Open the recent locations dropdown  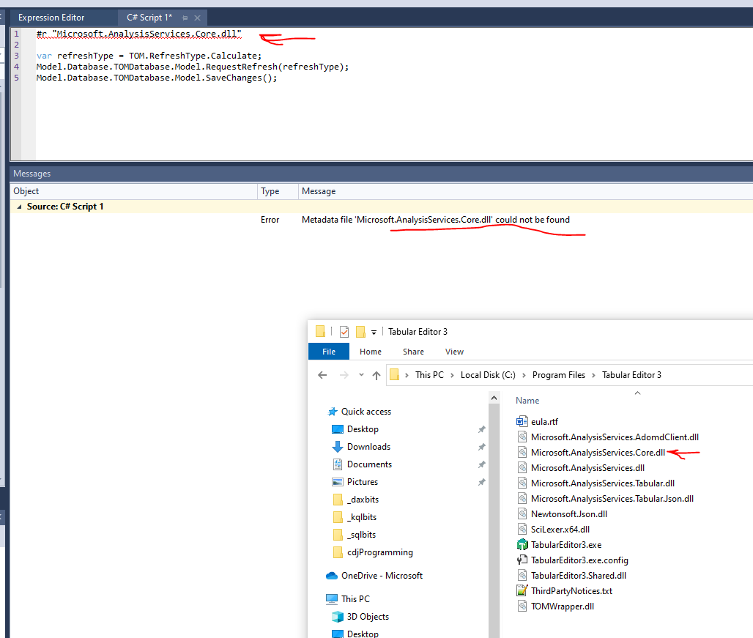(x=361, y=375)
